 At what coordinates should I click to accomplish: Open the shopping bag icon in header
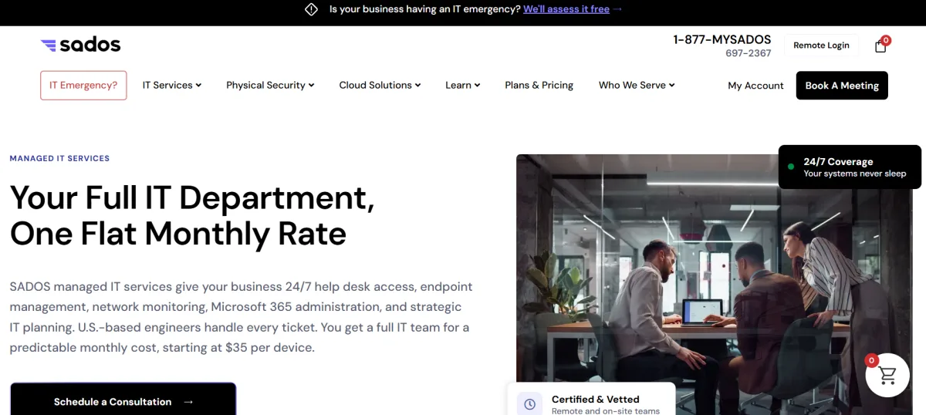tap(881, 46)
